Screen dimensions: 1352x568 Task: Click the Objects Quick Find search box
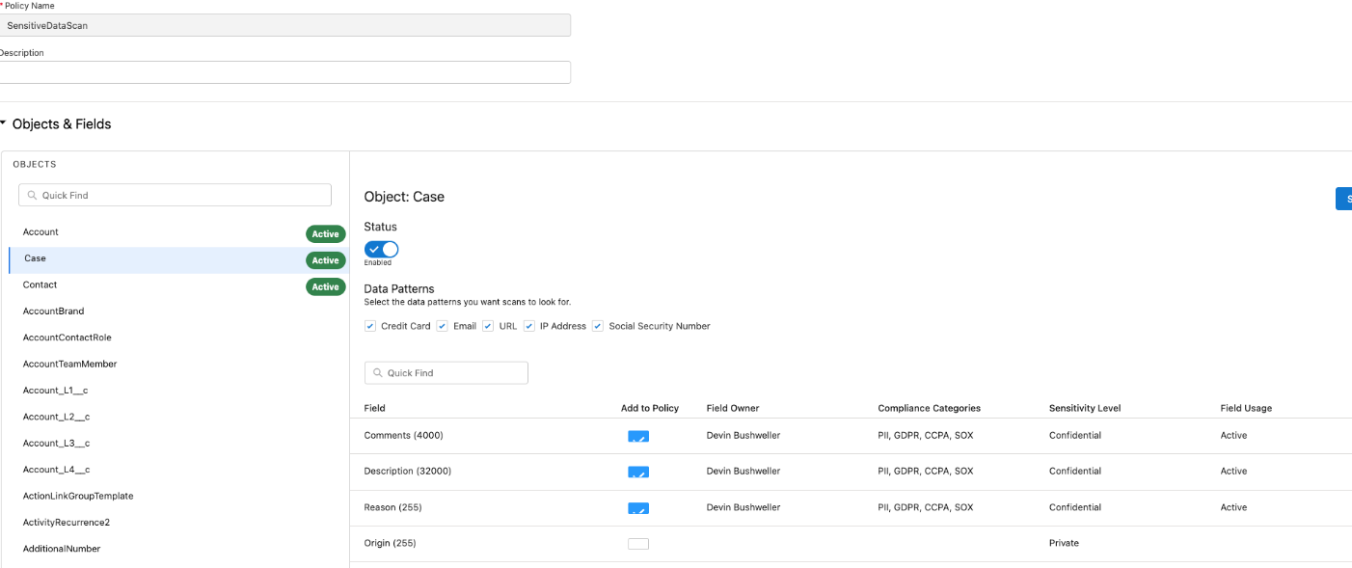click(175, 195)
